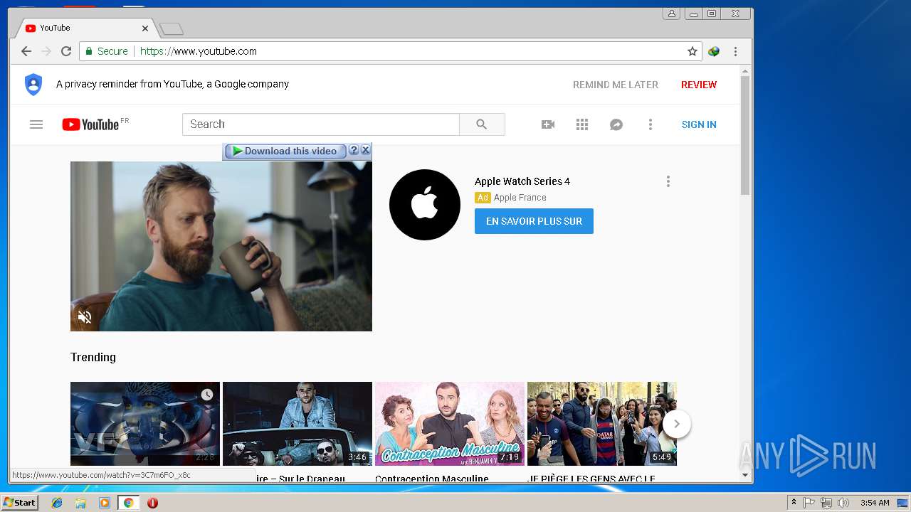Open the download manager extension icon
The width and height of the screenshot is (911, 512).
(x=714, y=51)
